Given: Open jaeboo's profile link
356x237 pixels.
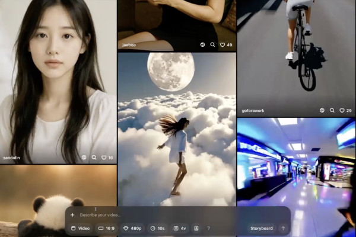Looking at the screenshot, I should pyautogui.click(x=129, y=45).
